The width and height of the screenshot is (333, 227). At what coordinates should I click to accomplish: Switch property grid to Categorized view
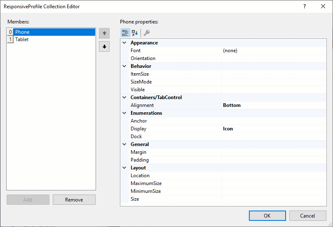[125, 33]
